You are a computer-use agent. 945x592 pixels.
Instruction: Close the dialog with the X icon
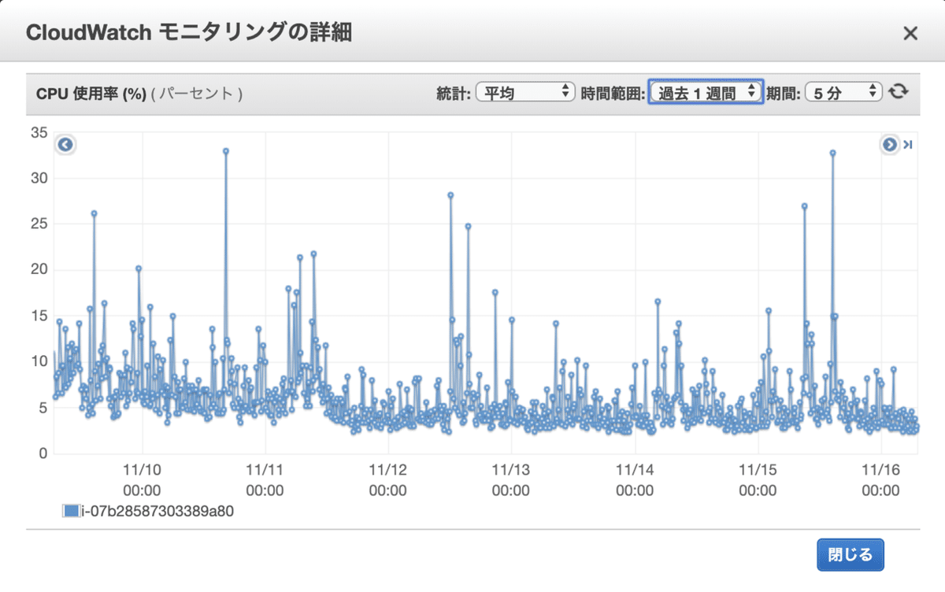910,33
